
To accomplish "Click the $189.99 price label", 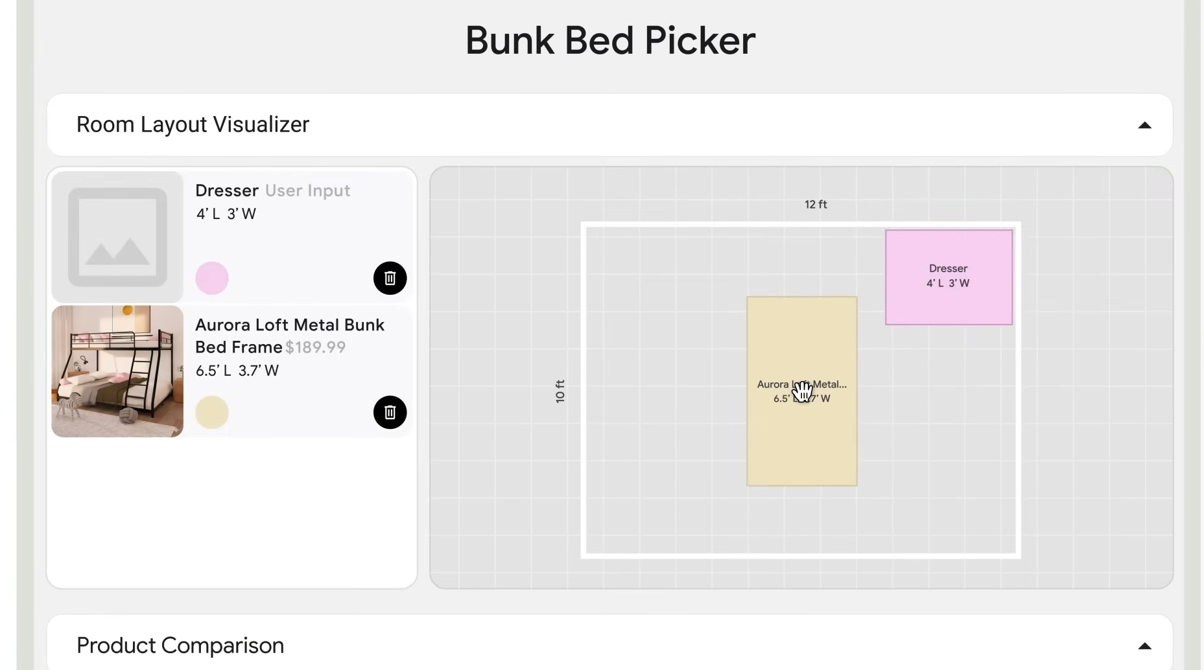I will pos(315,347).
